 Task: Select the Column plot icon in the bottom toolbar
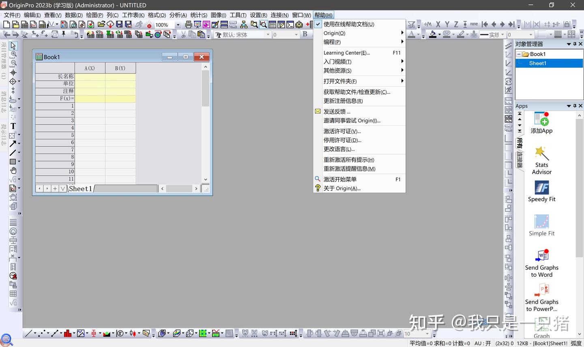pyautogui.click(x=67, y=333)
